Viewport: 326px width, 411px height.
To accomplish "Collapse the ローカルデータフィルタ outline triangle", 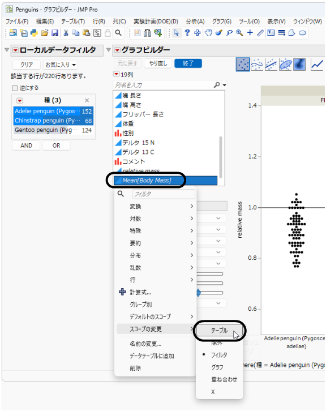I will point(7,50).
